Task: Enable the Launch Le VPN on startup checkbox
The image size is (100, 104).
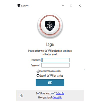Action: pos(38,75)
